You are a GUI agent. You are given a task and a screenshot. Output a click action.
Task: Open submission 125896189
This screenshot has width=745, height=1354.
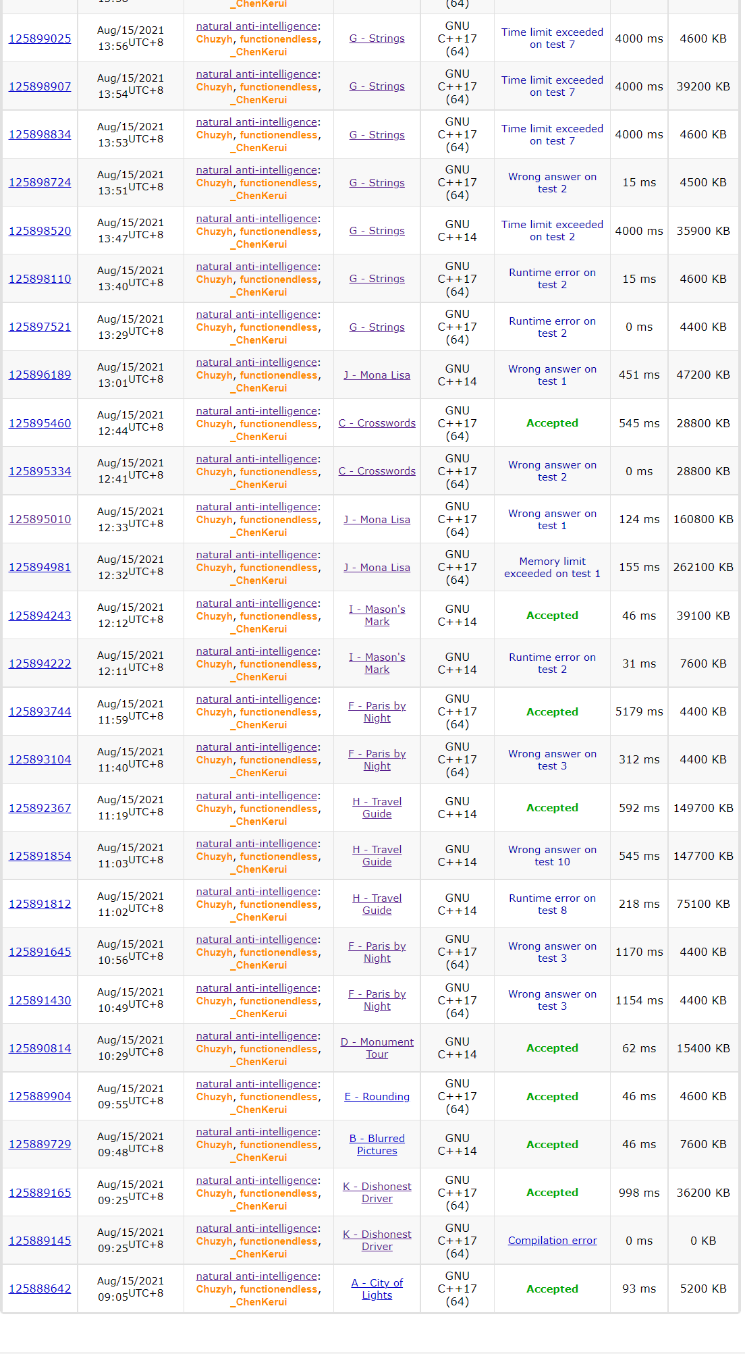coord(40,375)
